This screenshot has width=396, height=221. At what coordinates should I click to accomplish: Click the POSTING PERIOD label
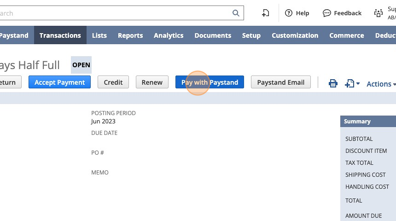point(113,113)
